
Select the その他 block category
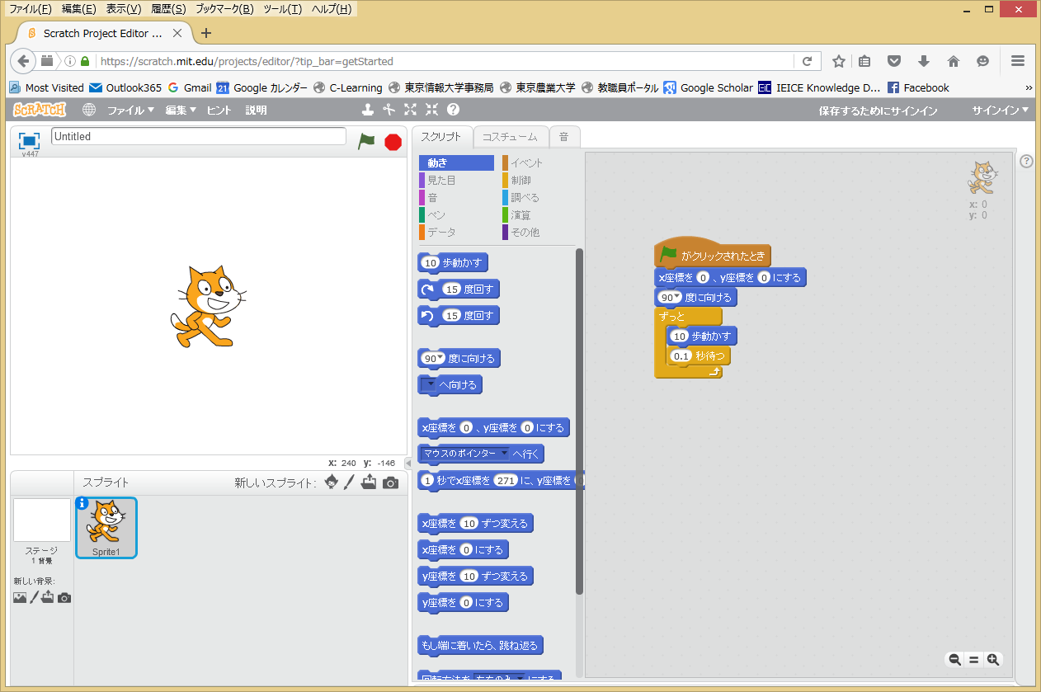click(539, 232)
